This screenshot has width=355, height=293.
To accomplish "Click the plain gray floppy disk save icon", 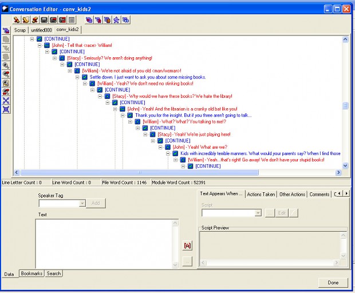I will pos(44,20).
